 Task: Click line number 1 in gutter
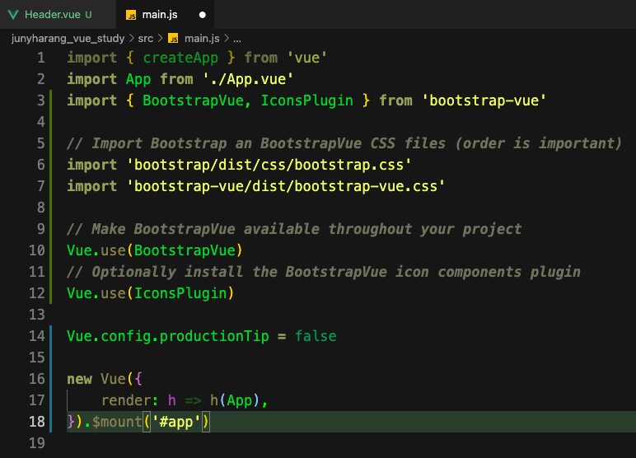coord(41,58)
